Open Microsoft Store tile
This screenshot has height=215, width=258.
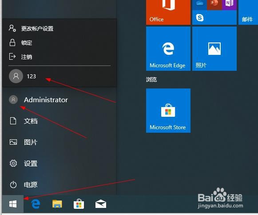(168, 111)
